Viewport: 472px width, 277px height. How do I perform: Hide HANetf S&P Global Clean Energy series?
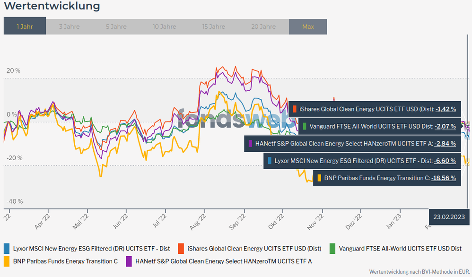tap(223, 260)
